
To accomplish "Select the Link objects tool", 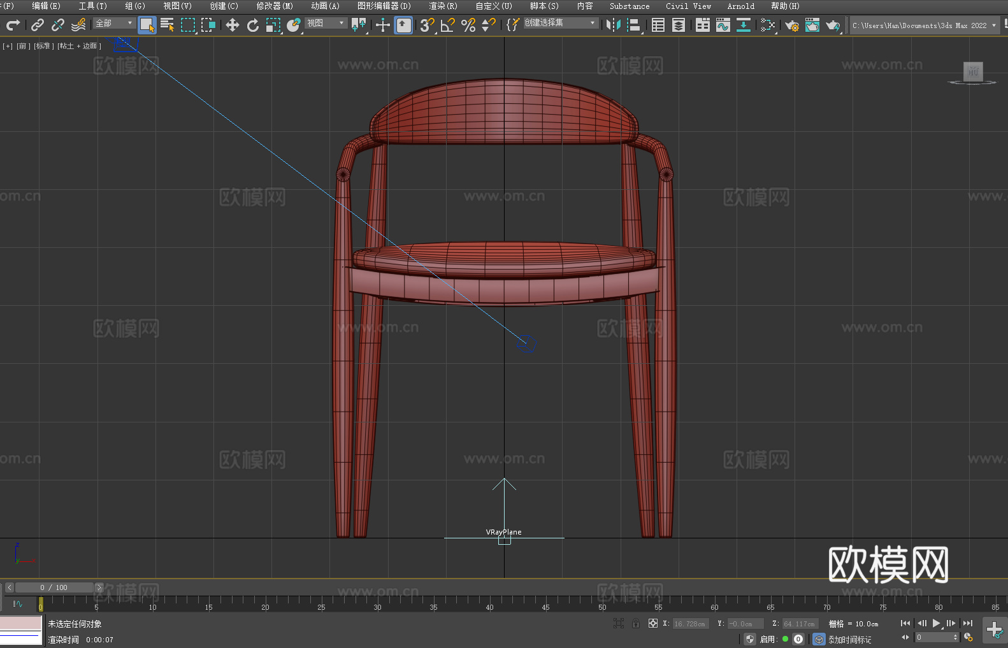I will pos(38,25).
